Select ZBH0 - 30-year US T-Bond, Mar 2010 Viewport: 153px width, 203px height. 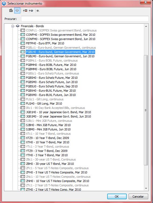click(x=50, y=164)
